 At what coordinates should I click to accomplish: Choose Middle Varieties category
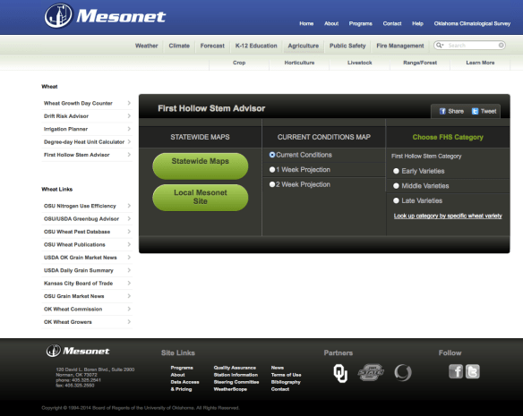coord(396,186)
